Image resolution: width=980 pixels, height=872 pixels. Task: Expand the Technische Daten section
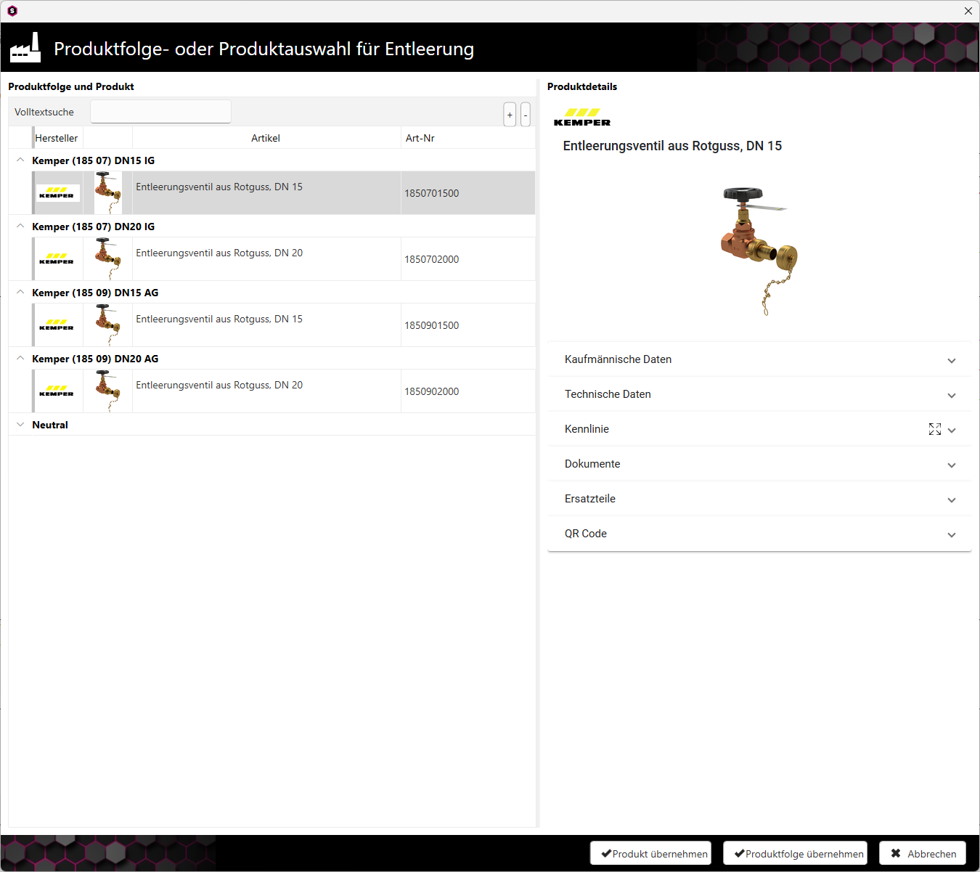point(759,394)
